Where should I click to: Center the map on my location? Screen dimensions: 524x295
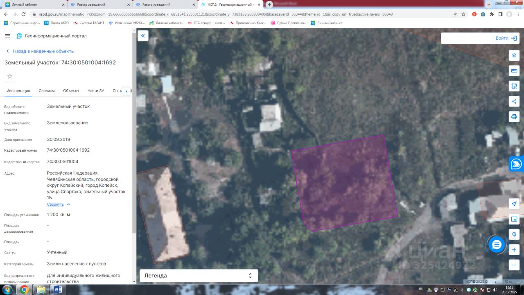tap(514, 204)
